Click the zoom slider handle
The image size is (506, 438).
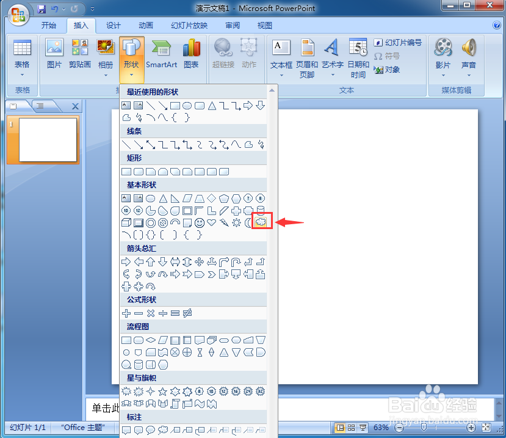(424, 428)
